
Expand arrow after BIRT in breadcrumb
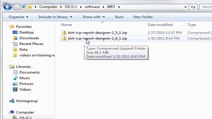pos(119,7)
